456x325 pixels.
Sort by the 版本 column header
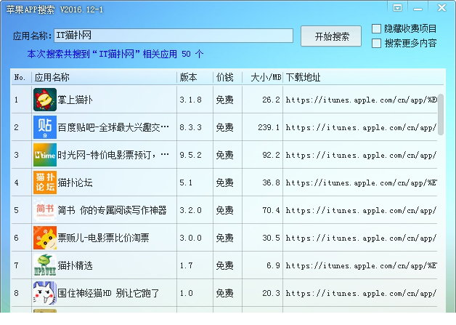195,78
